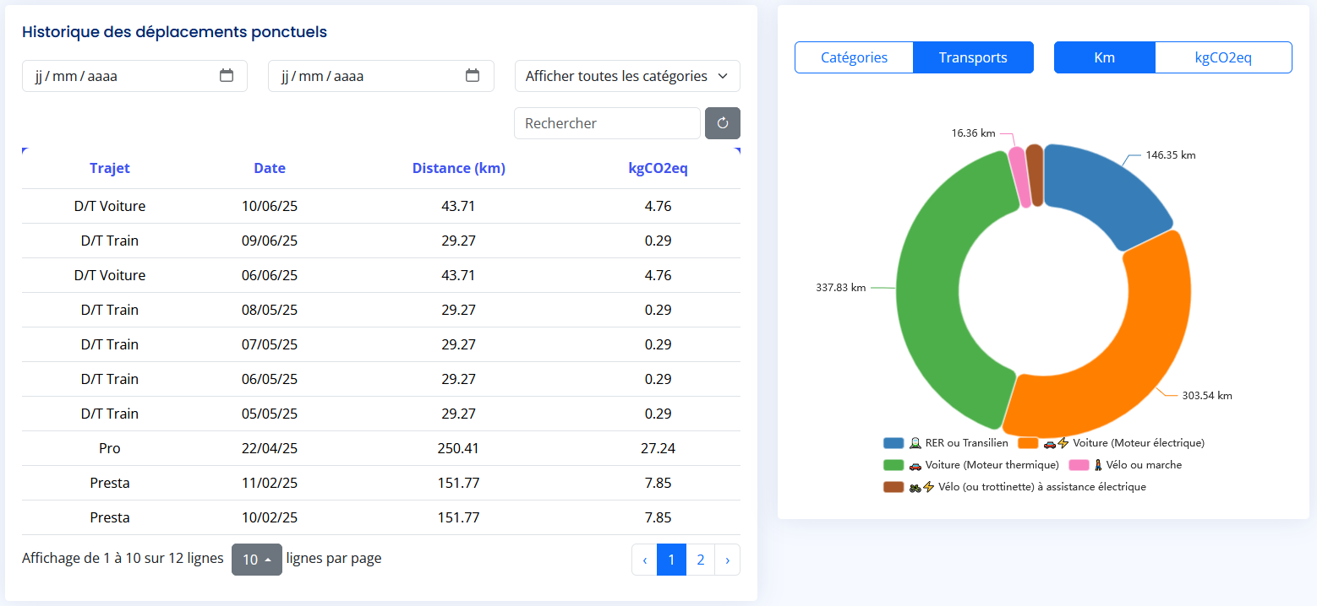Toggle the RER ou Transilien legend swatch
The height and width of the screenshot is (606, 1317).
click(x=893, y=443)
